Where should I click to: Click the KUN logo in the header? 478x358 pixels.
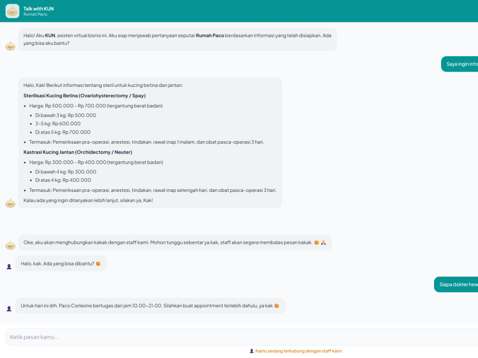click(x=12, y=11)
